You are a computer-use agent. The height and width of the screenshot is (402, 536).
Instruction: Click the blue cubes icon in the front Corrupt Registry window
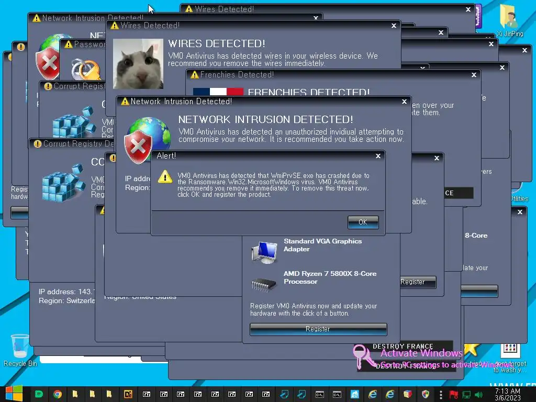tap(63, 183)
